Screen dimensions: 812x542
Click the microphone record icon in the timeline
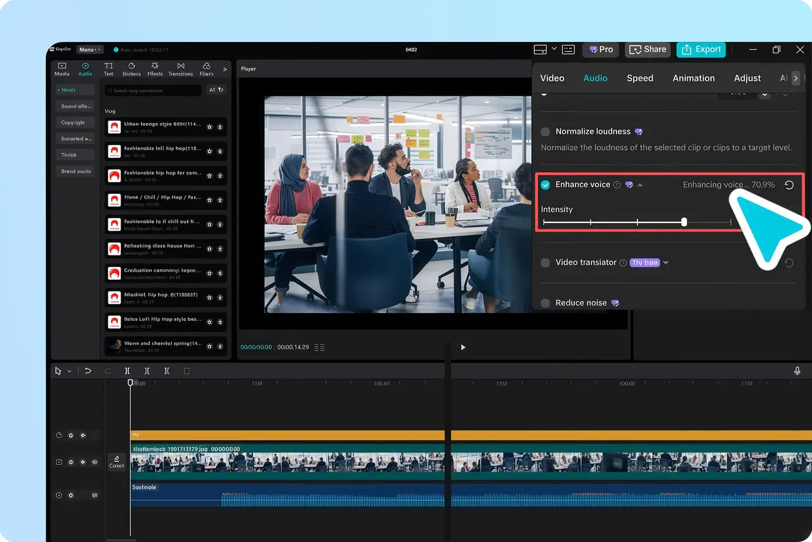coord(797,370)
